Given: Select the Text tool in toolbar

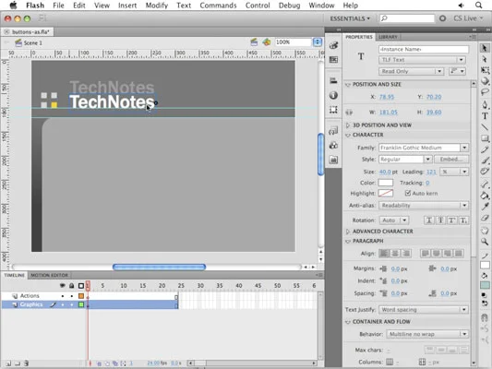Looking at the screenshot, I should pos(485,115).
